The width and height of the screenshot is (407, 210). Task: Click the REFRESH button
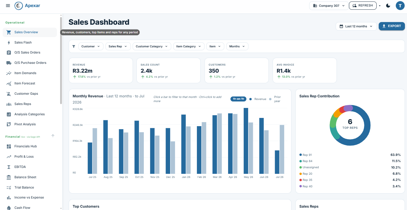[x=362, y=6]
